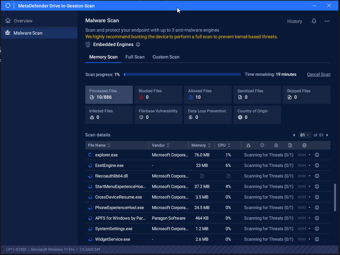Expand the SystemSettings.exe row details arrow

(309, 229)
